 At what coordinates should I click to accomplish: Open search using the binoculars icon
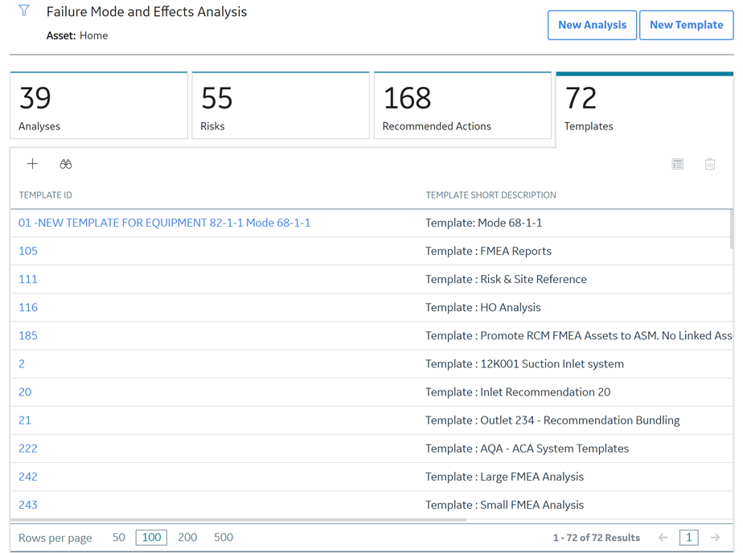(x=66, y=164)
